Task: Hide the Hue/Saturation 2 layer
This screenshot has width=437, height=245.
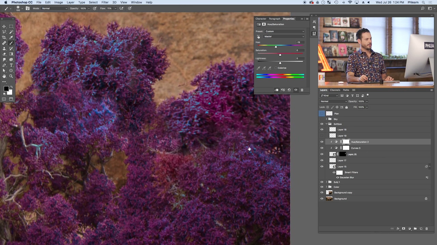Action: coord(322,142)
